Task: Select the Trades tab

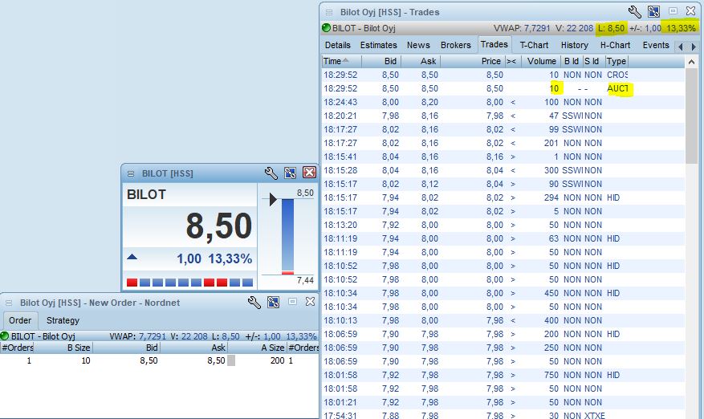Action: pos(494,44)
